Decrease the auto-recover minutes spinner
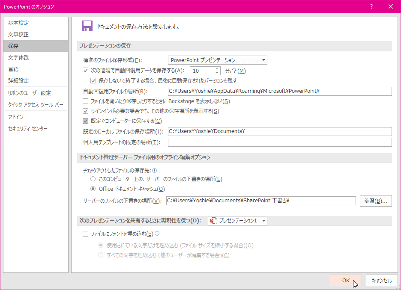401x290 pixels. (217, 73)
